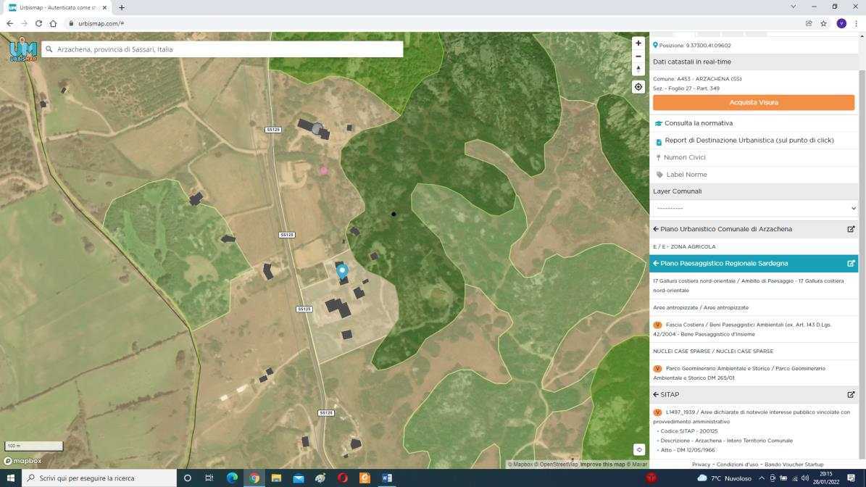The height and width of the screenshot is (487, 866).
Task: Toggle the Numeri Civici layer
Action: pyautogui.click(x=684, y=157)
